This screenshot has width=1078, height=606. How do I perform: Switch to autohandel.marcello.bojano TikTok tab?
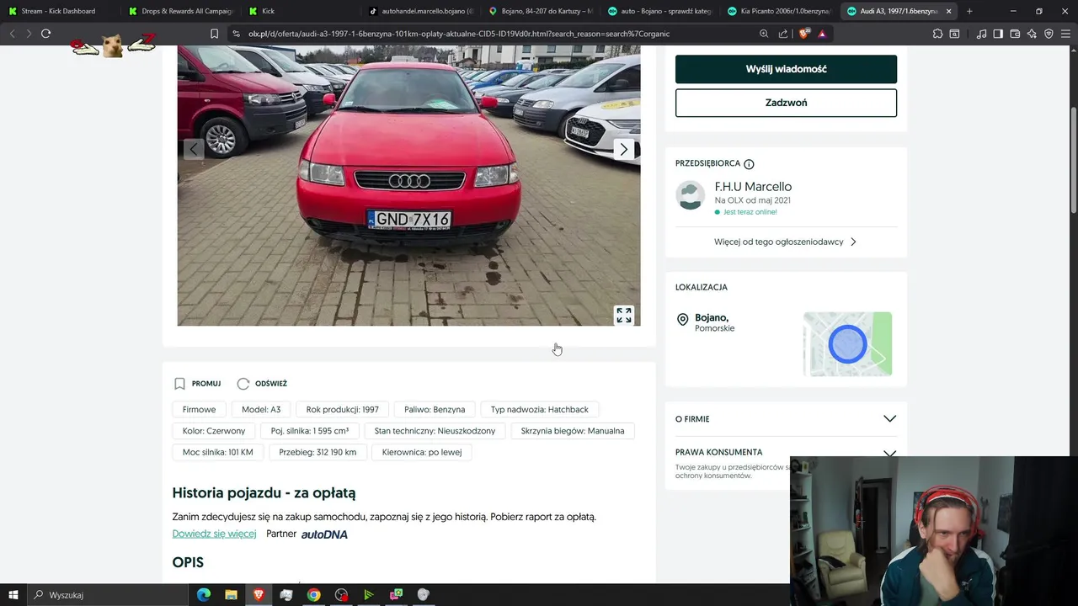pyautogui.click(x=423, y=11)
